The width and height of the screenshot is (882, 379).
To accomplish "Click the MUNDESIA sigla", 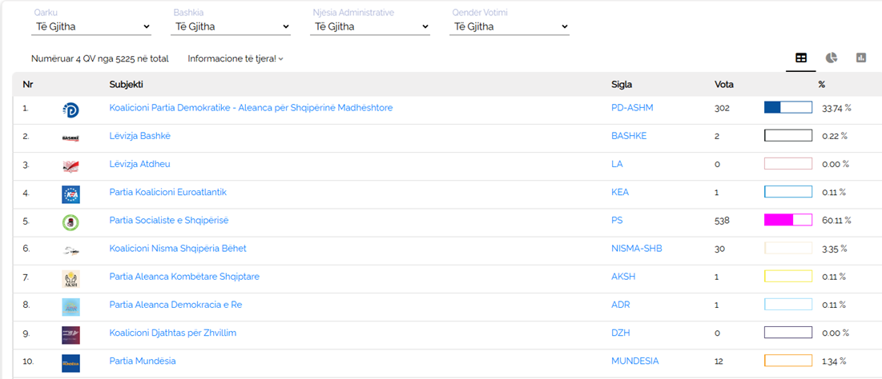I will pos(635,361).
